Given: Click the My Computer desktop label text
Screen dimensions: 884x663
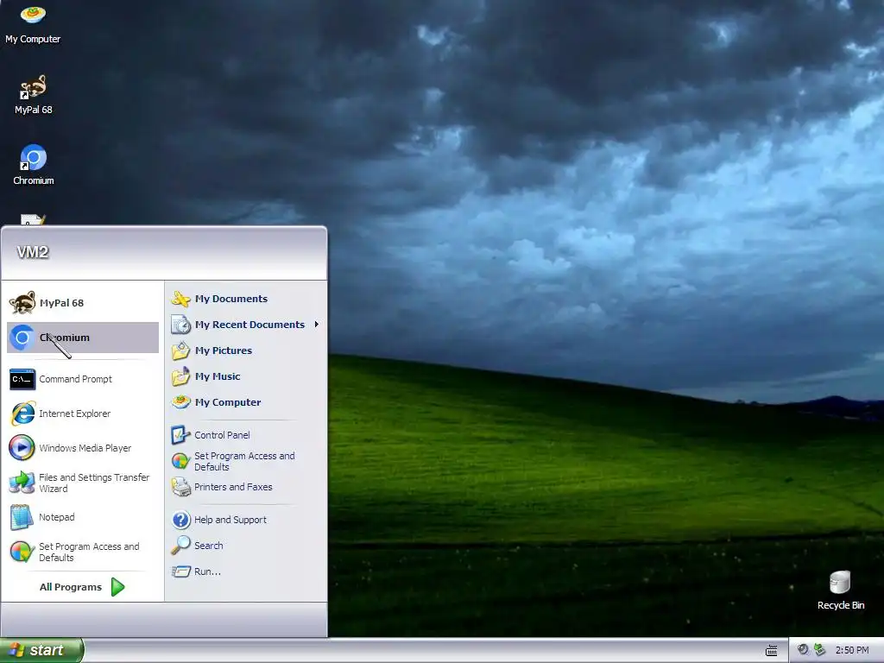Looking at the screenshot, I should pyautogui.click(x=33, y=39).
